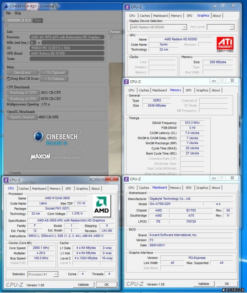Click the CPU-Z Z icon in CPU window title
The image size is (247, 293).
(x=6, y=180)
